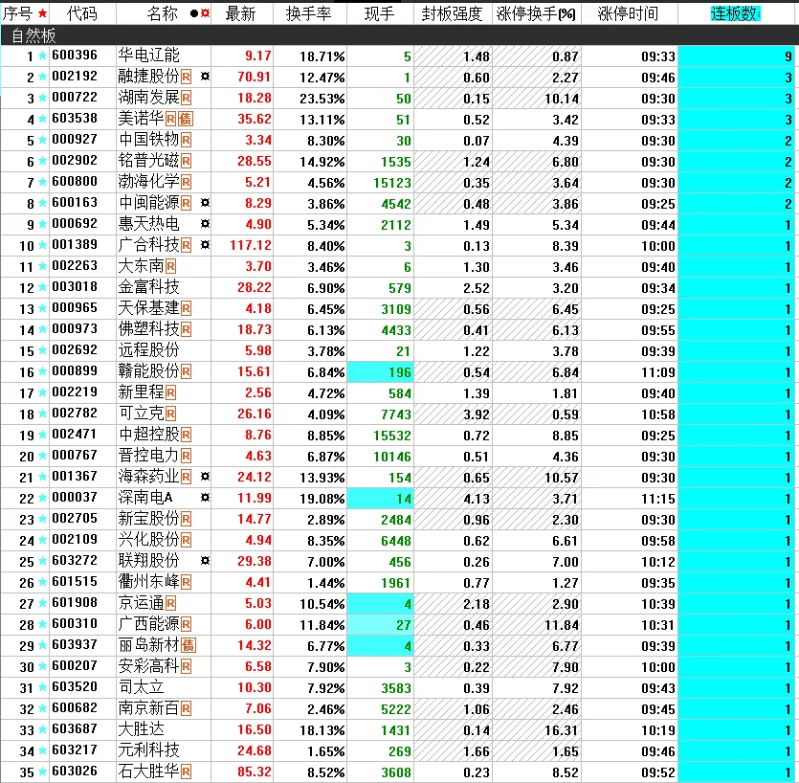Click the red gear icon in 名称 header
799x783 pixels.
coord(205,13)
